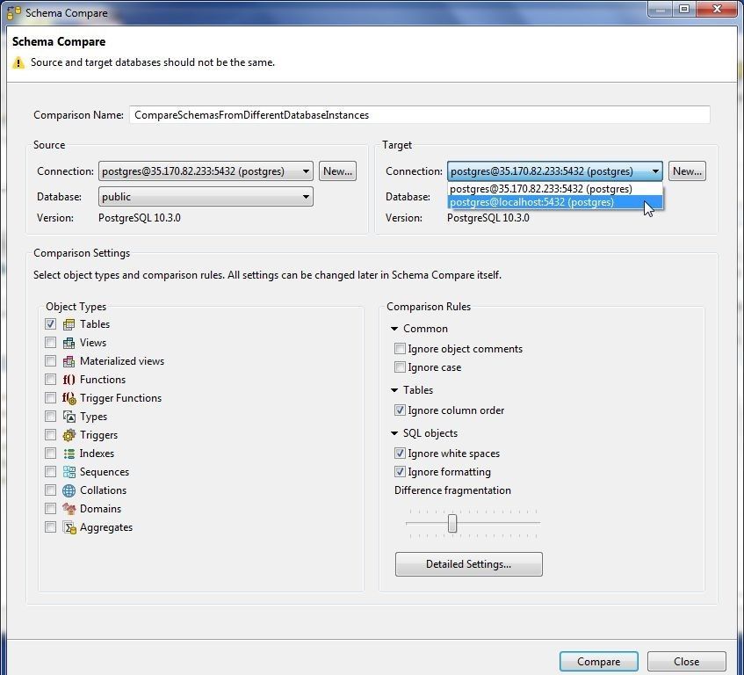Enable Ignore case option
Image resolution: width=744 pixels, height=675 pixels.
pos(400,367)
